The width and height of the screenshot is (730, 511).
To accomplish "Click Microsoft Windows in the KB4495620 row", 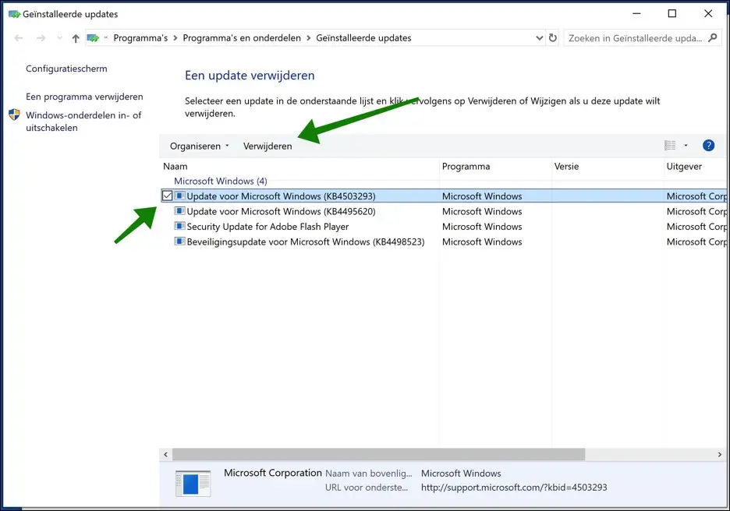I will 482,212.
